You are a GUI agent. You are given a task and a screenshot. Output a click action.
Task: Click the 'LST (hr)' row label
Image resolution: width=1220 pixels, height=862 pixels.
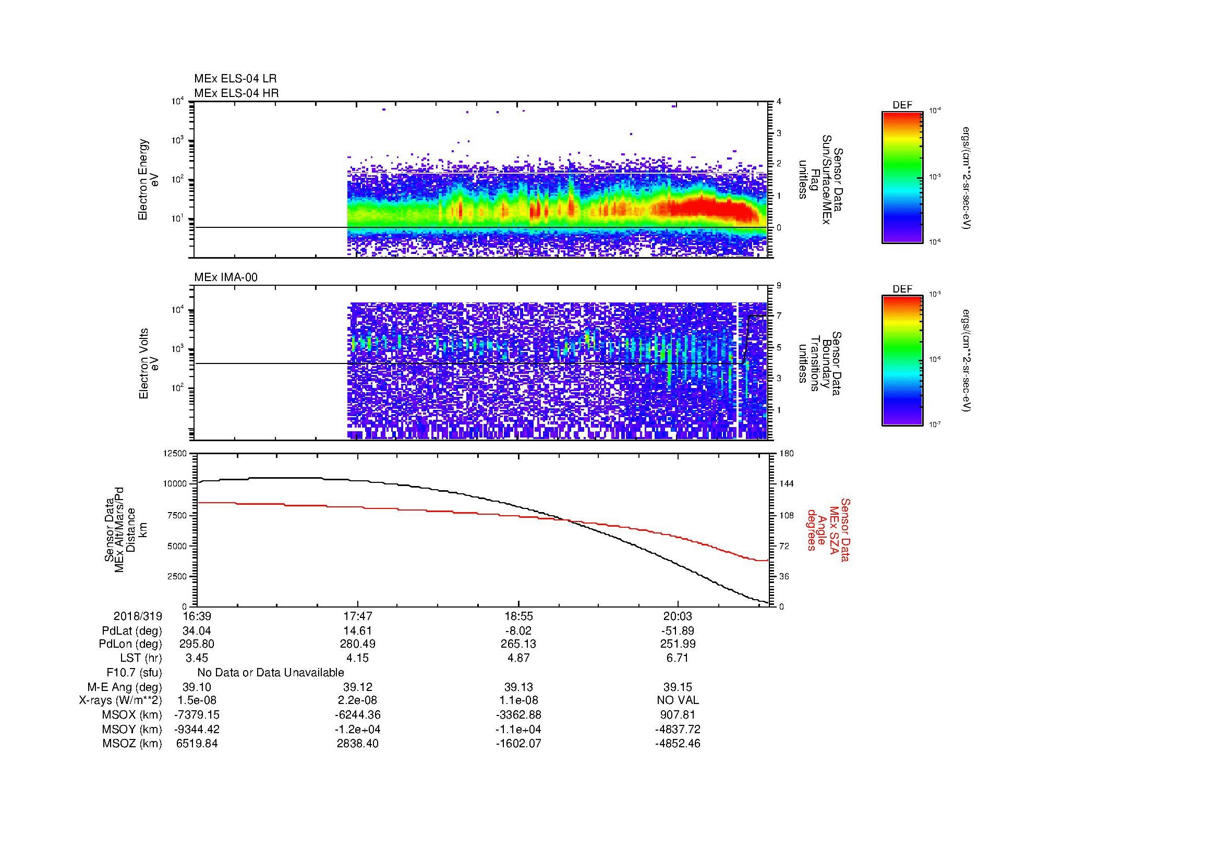pyautogui.click(x=141, y=659)
